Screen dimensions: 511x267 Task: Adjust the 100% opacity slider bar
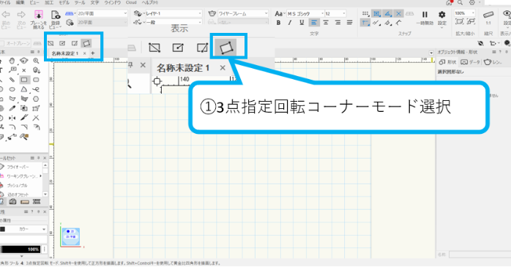20,249
